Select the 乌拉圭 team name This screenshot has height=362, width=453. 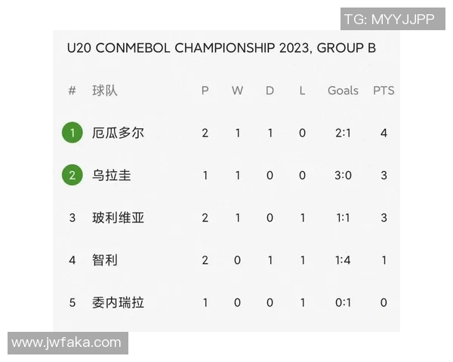(x=112, y=176)
